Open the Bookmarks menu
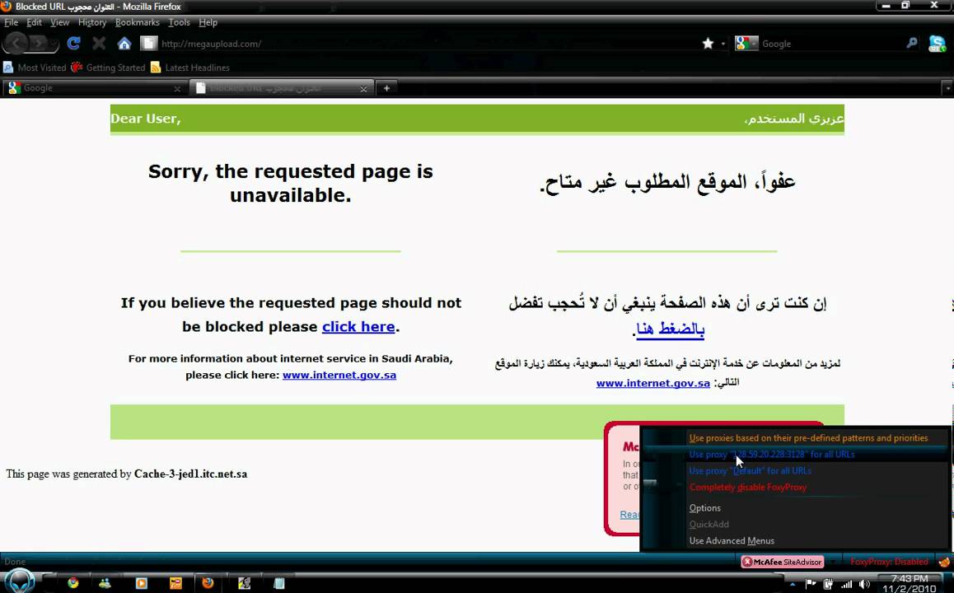 137,22
